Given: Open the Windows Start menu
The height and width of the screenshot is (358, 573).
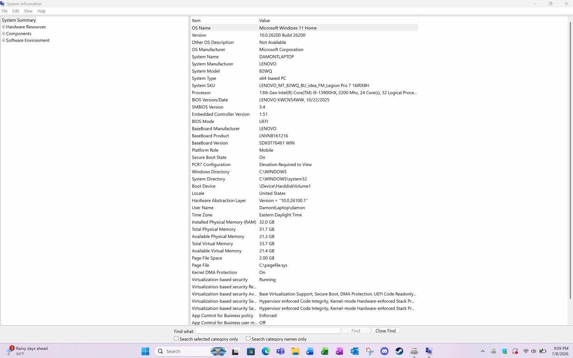Looking at the screenshot, I should click(145, 351).
